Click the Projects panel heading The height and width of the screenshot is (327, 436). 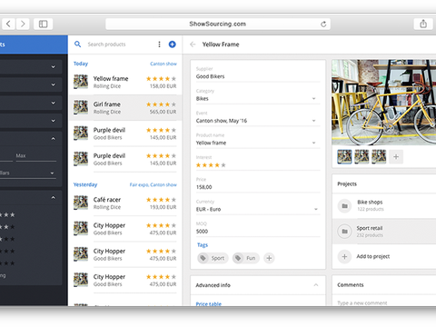tap(347, 183)
